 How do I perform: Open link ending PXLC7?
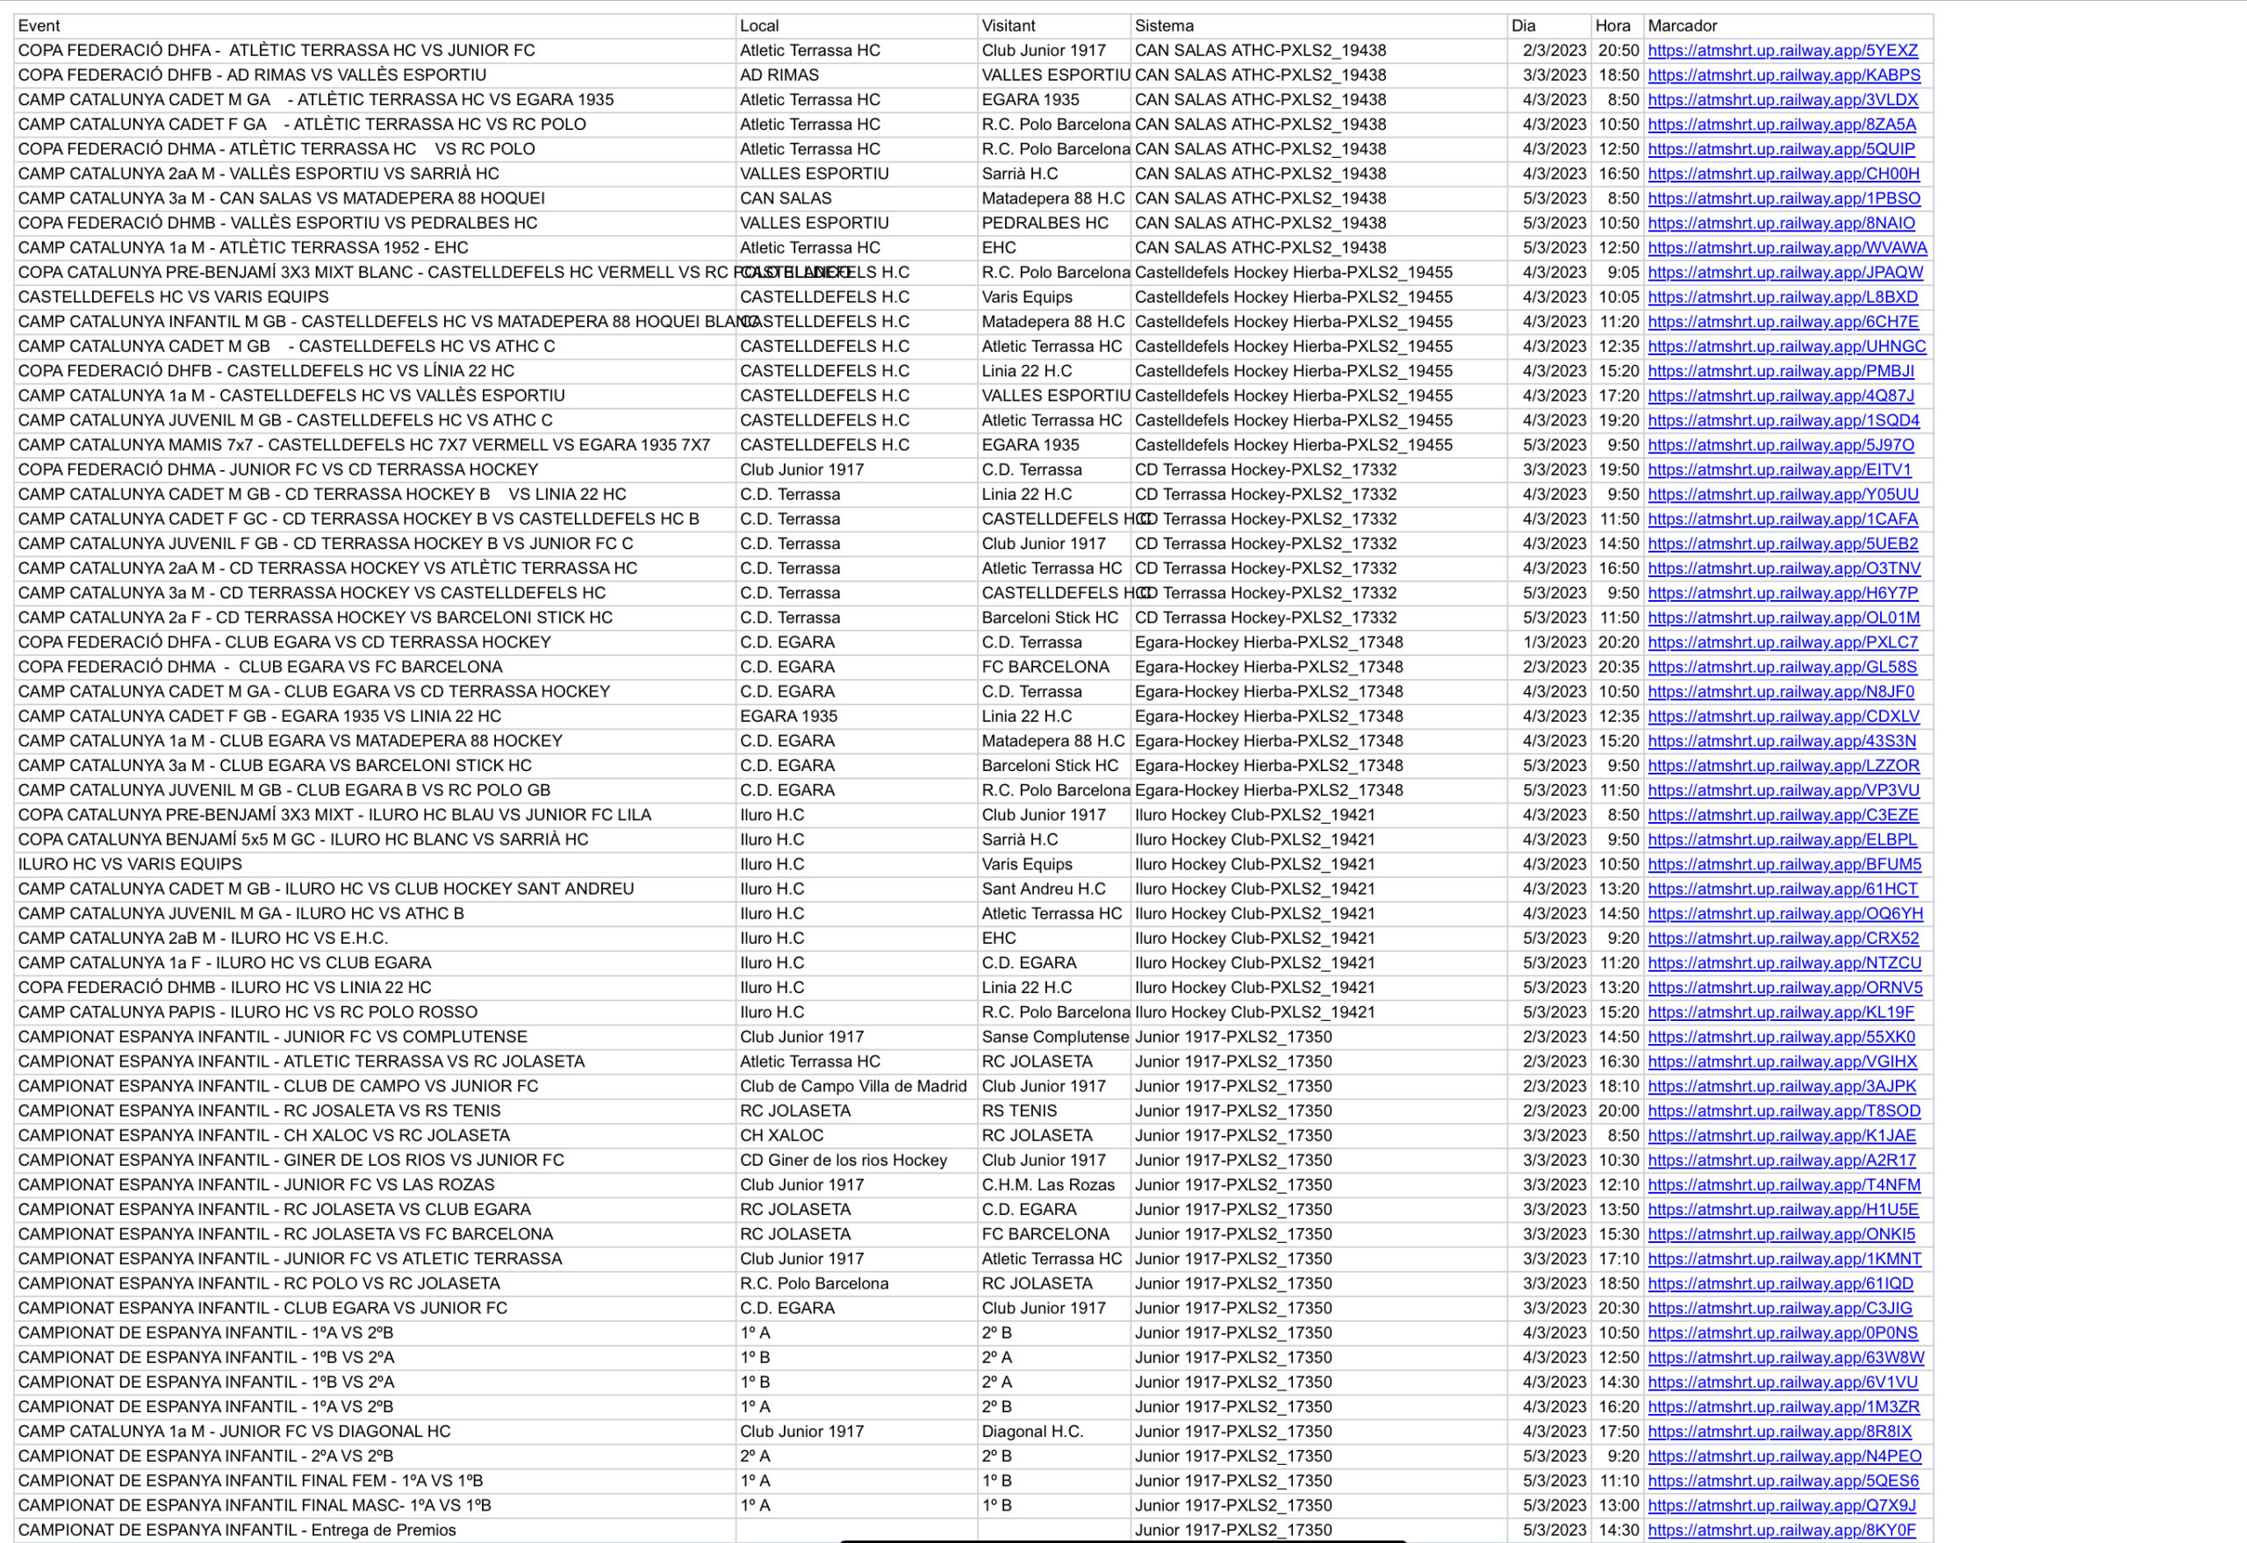(1783, 642)
